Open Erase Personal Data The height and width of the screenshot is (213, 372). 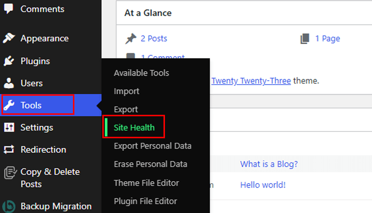tap(150, 164)
